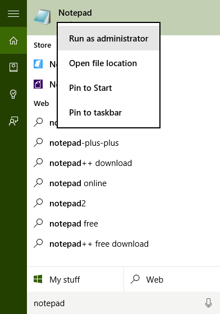Select Pin to taskbar

pyautogui.click(x=109, y=112)
